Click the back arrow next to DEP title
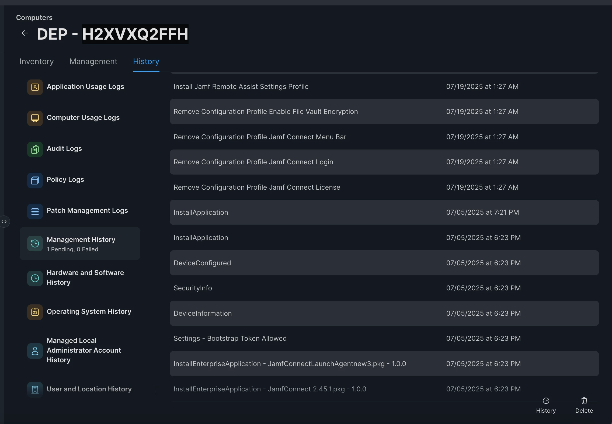 coord(25,33)
